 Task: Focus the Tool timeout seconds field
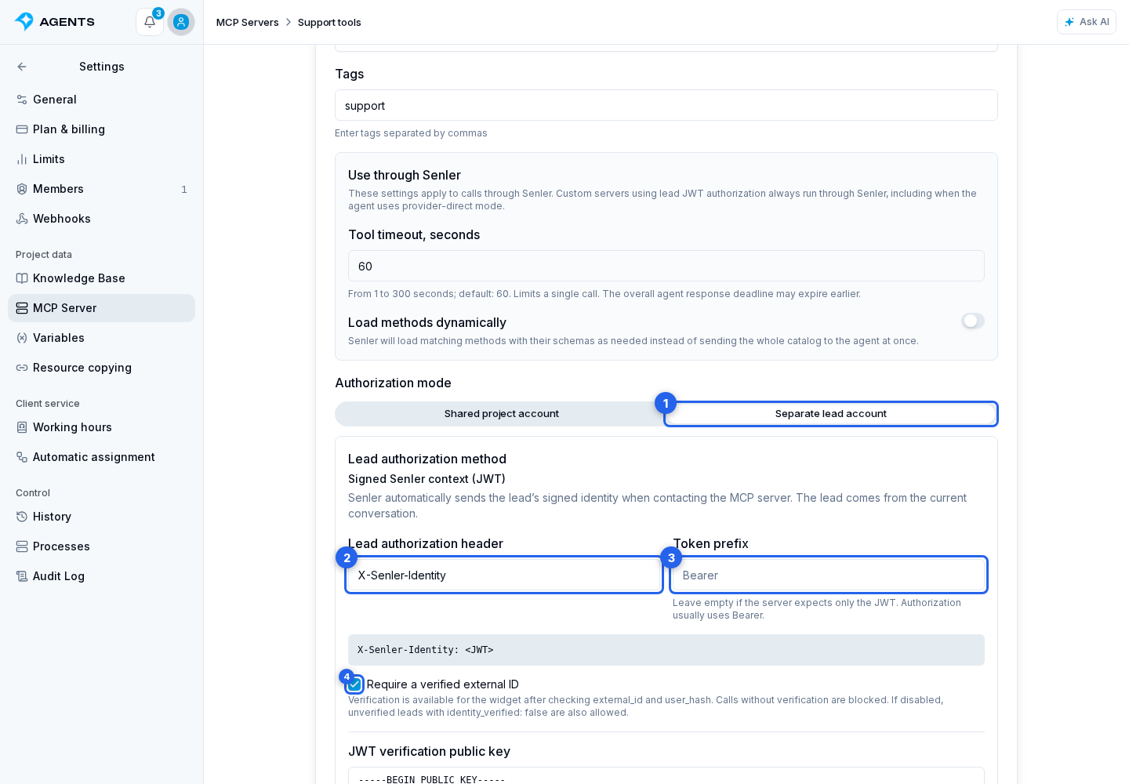click(666, 266)
